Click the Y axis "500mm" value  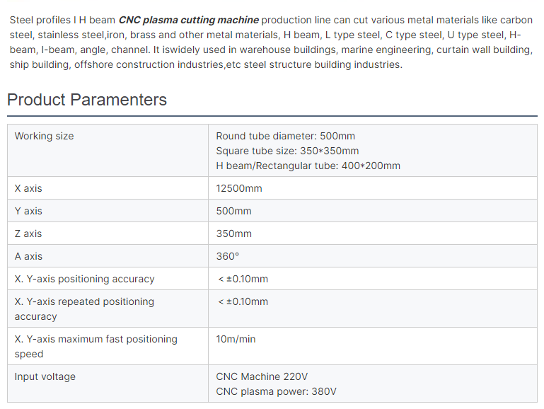pyautogui.click(x=233, y=211)
